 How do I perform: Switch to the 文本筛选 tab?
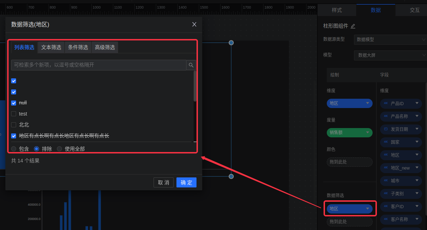[x=51, y=47]
